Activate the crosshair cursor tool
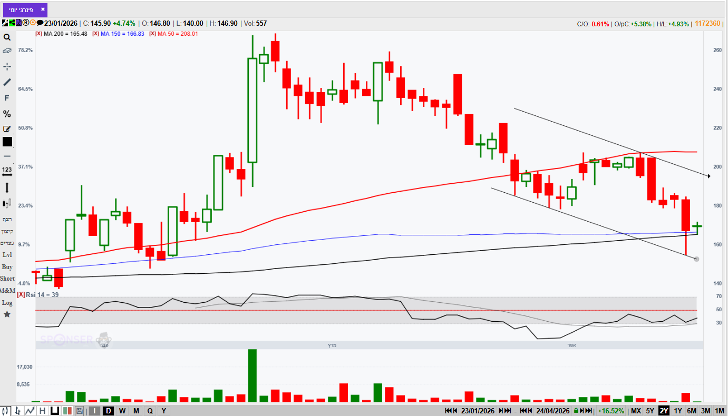This screenshot has height=416, width=728. click(7, 66)
